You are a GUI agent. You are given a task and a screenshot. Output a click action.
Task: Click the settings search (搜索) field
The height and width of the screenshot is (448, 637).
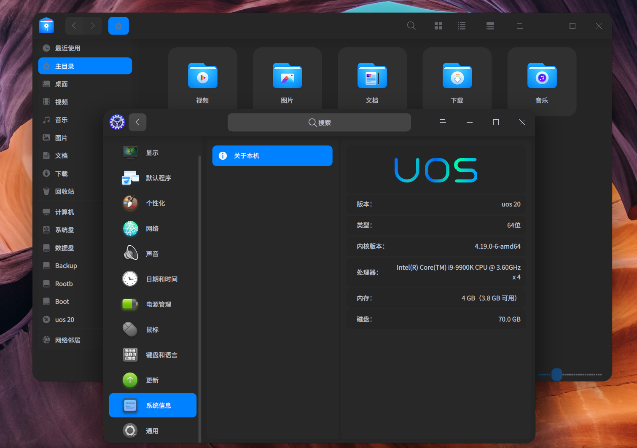pos(319,123)
